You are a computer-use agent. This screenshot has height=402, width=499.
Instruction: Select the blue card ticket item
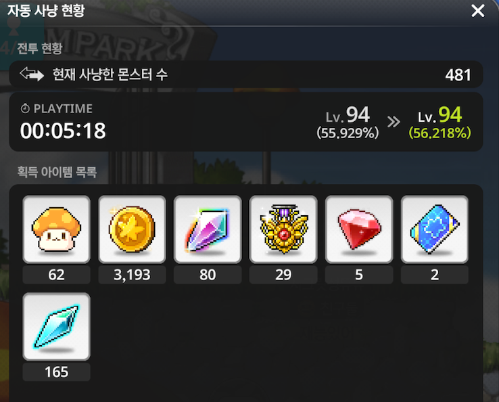tap(434, 229)
